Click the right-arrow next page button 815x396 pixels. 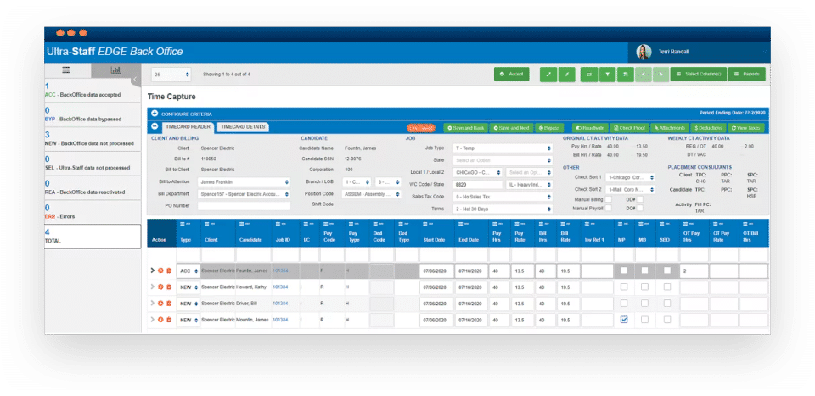click(x=660, y=75)
